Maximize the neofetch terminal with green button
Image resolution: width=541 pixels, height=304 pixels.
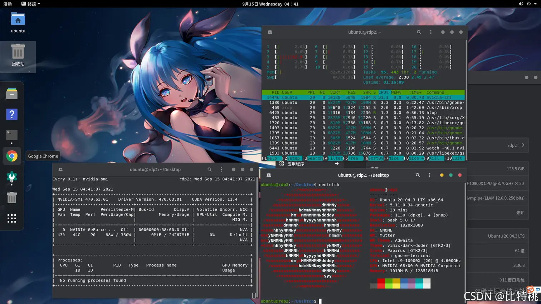pyautogui.click(x=451, y=175)
